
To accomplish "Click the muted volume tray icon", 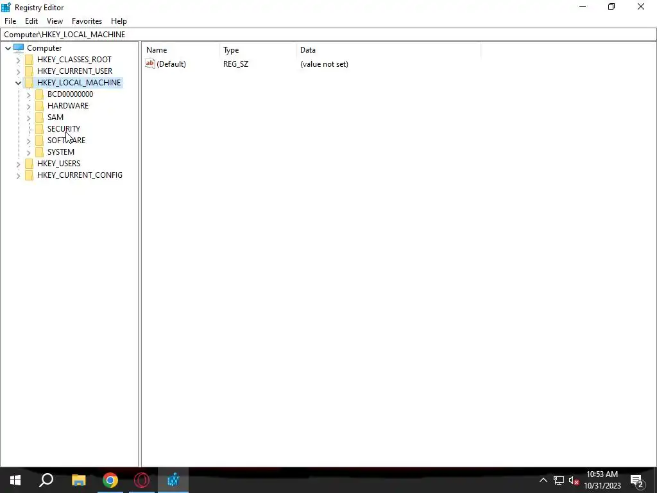I will [x=574, y=480].
